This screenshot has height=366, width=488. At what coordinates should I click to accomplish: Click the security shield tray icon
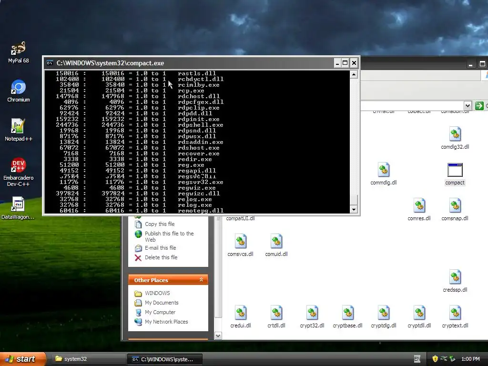tap(435, 359)
